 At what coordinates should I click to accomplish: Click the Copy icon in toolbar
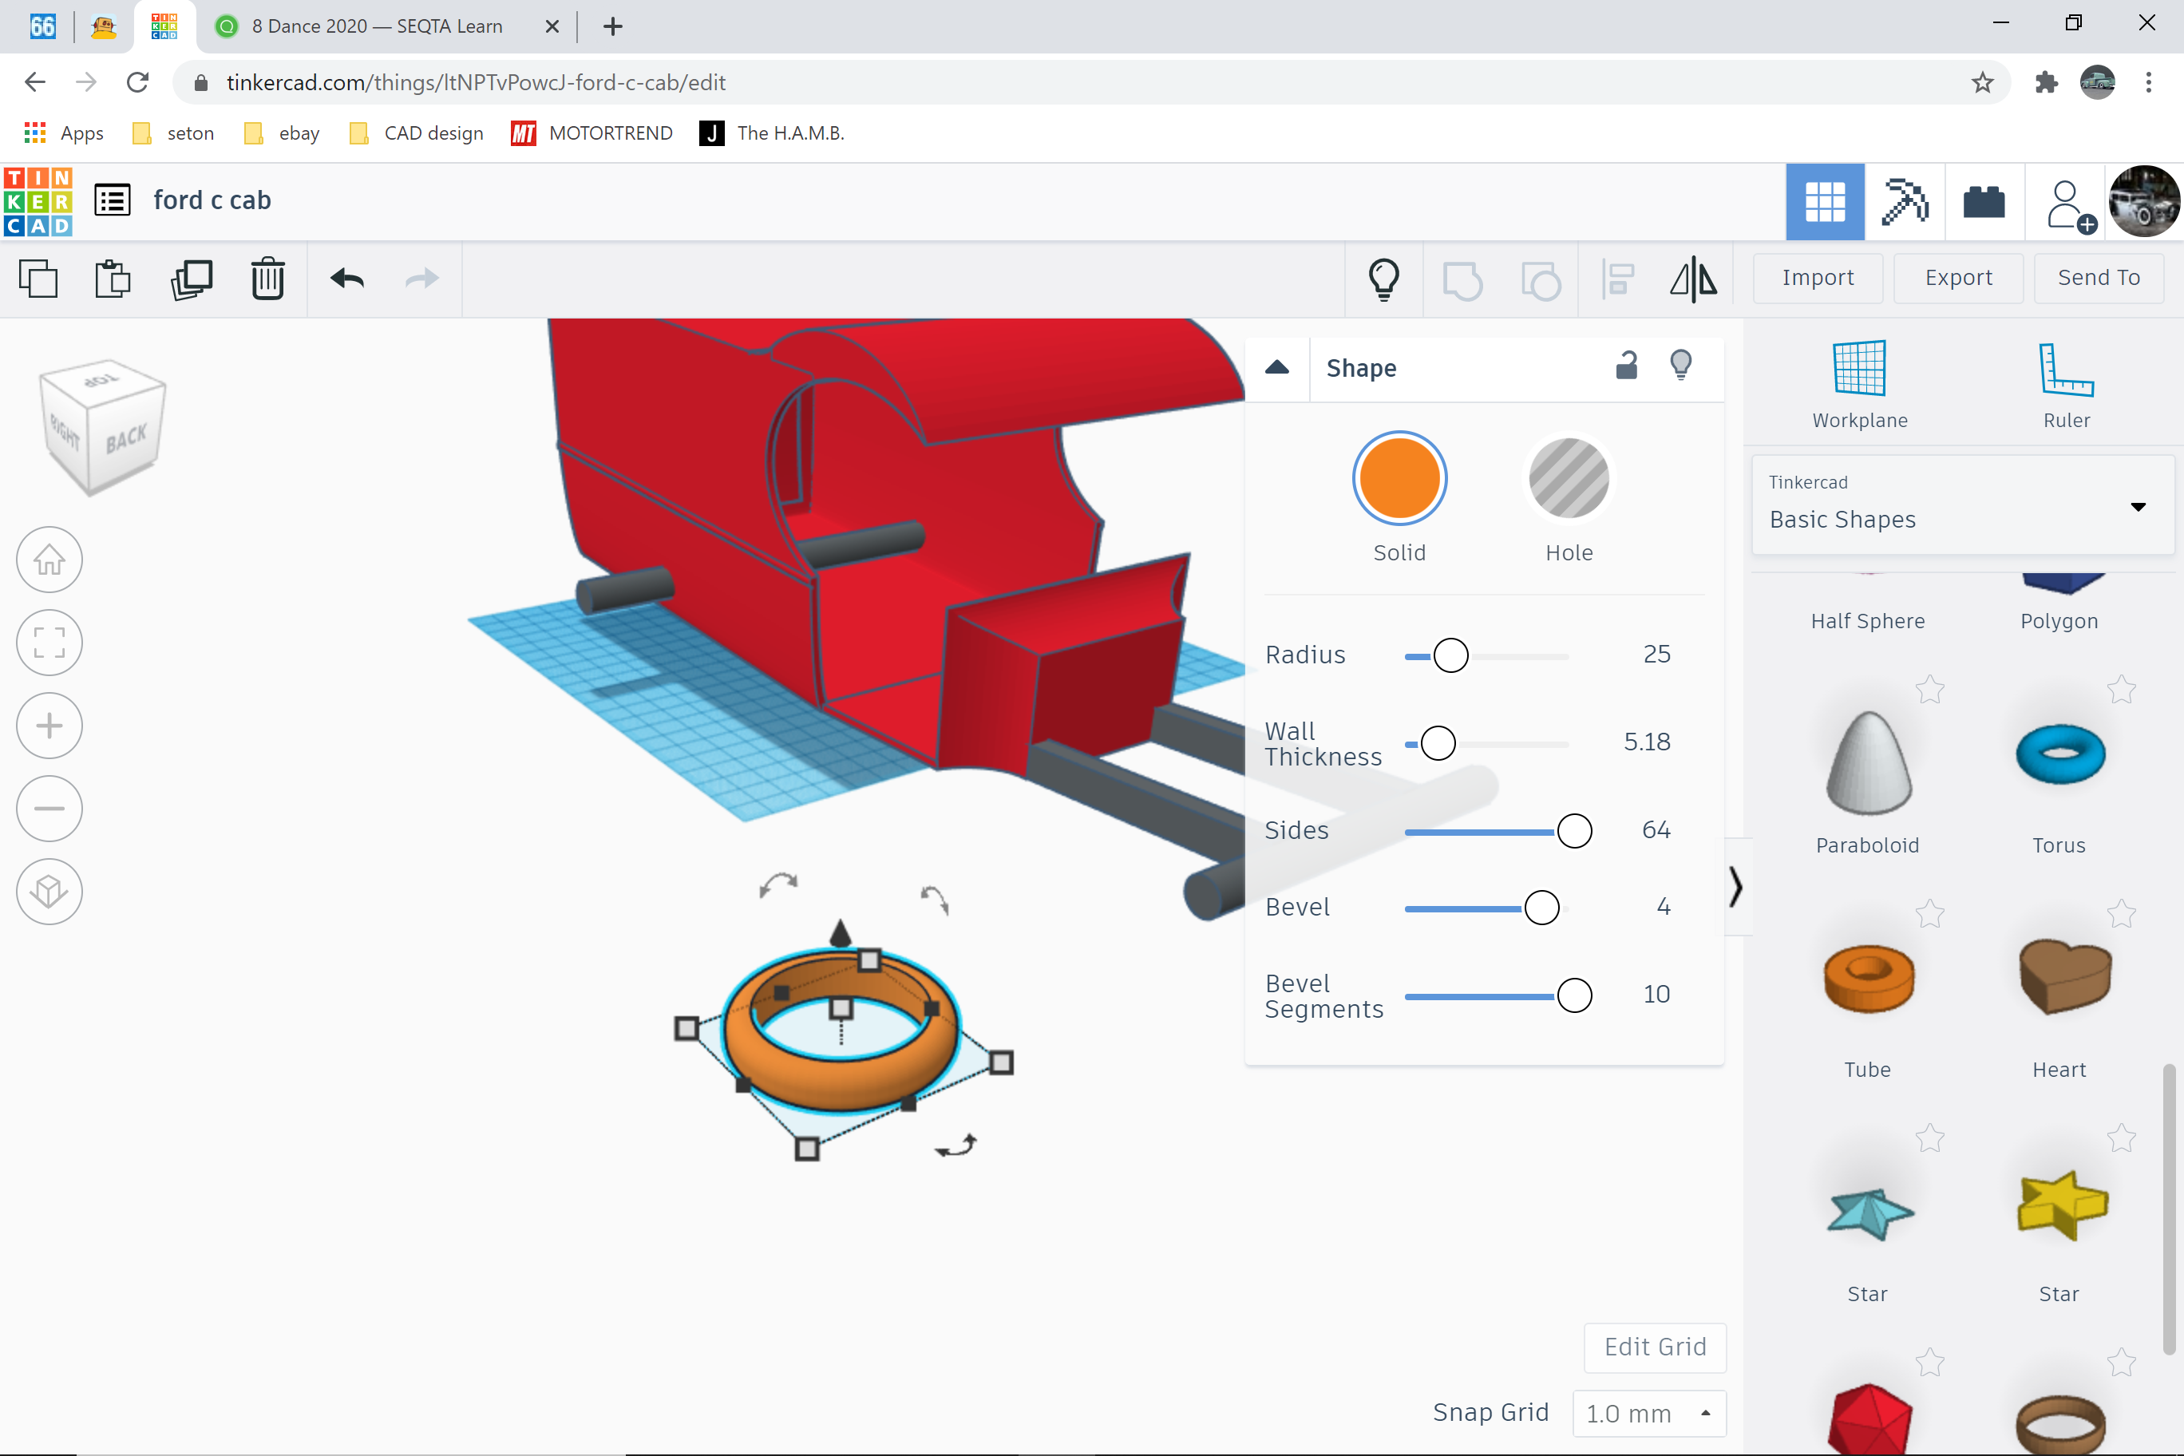(38, 279)
